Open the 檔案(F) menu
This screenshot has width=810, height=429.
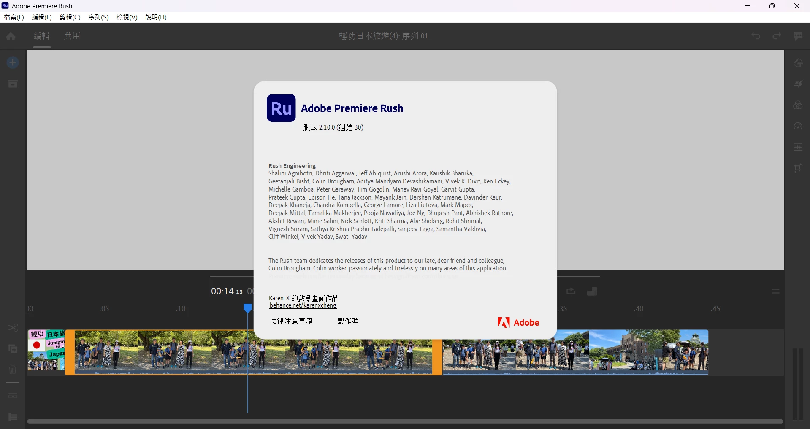(x=14, y=17)
